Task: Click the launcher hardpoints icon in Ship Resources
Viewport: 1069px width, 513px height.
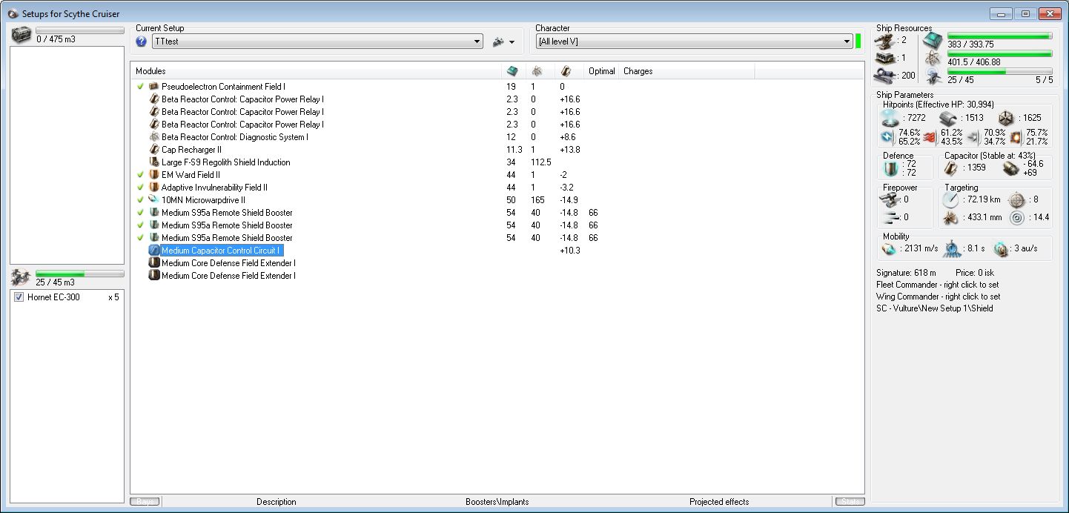Action: pos(884,58)
